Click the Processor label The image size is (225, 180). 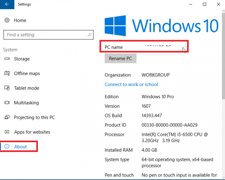(x=114, y=135)
